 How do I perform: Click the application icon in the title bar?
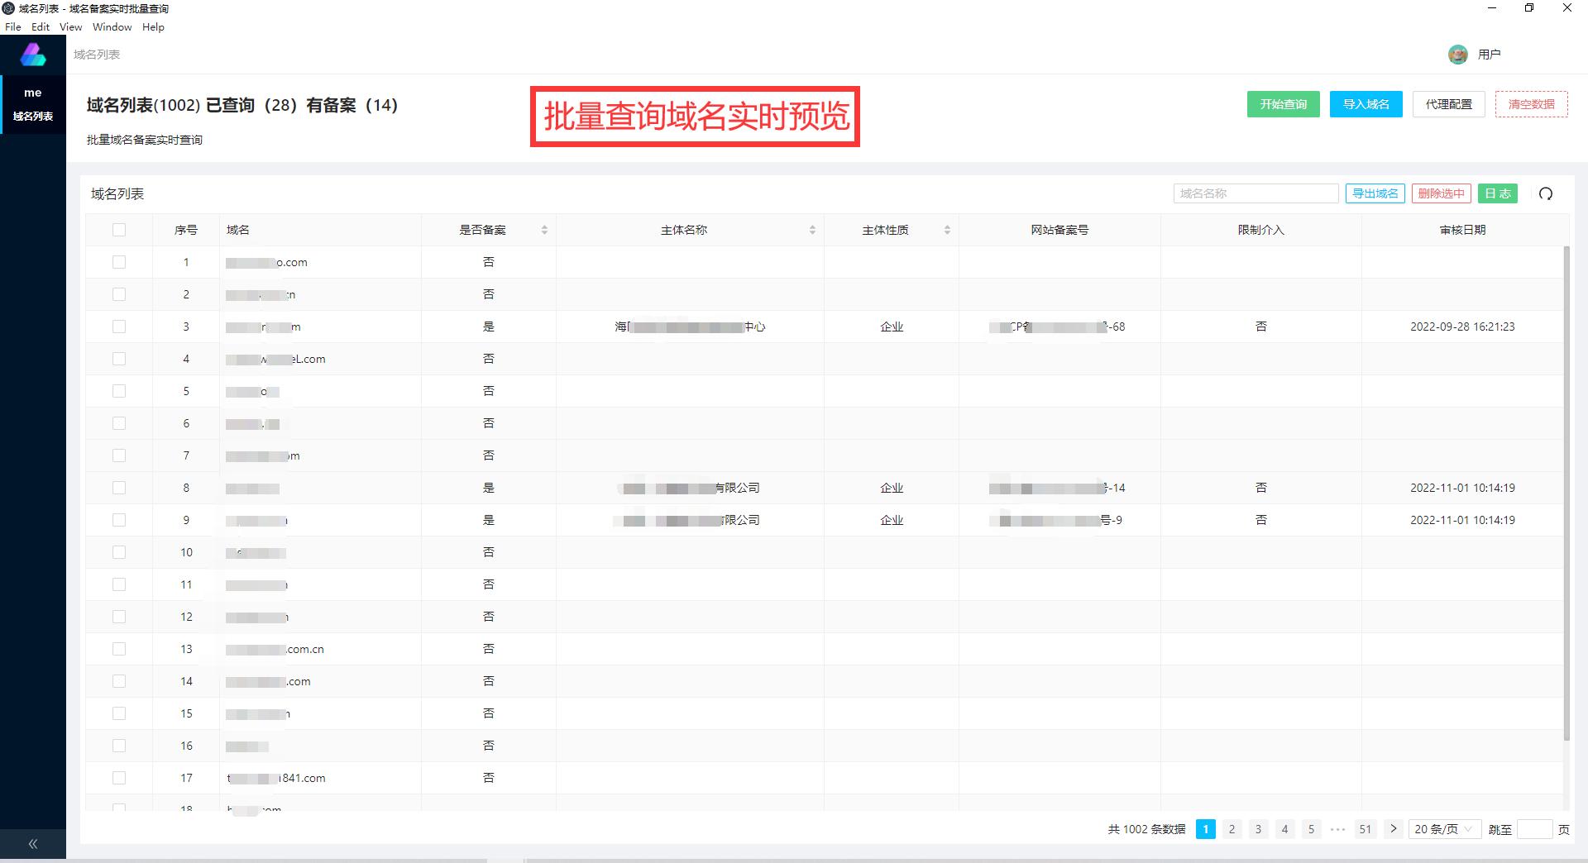pyautogui.click(x=7, y=7)
